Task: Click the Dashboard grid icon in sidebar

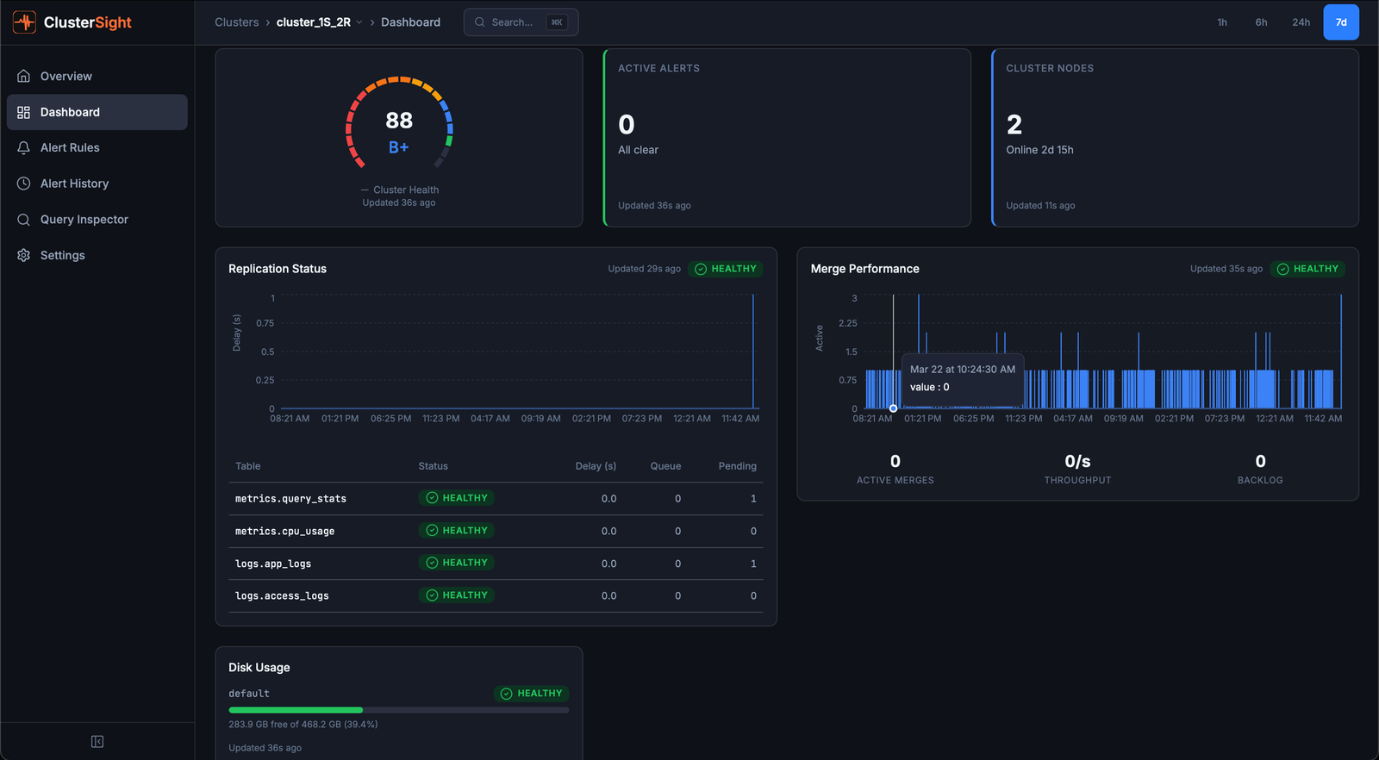Action: tap(24, 112)
